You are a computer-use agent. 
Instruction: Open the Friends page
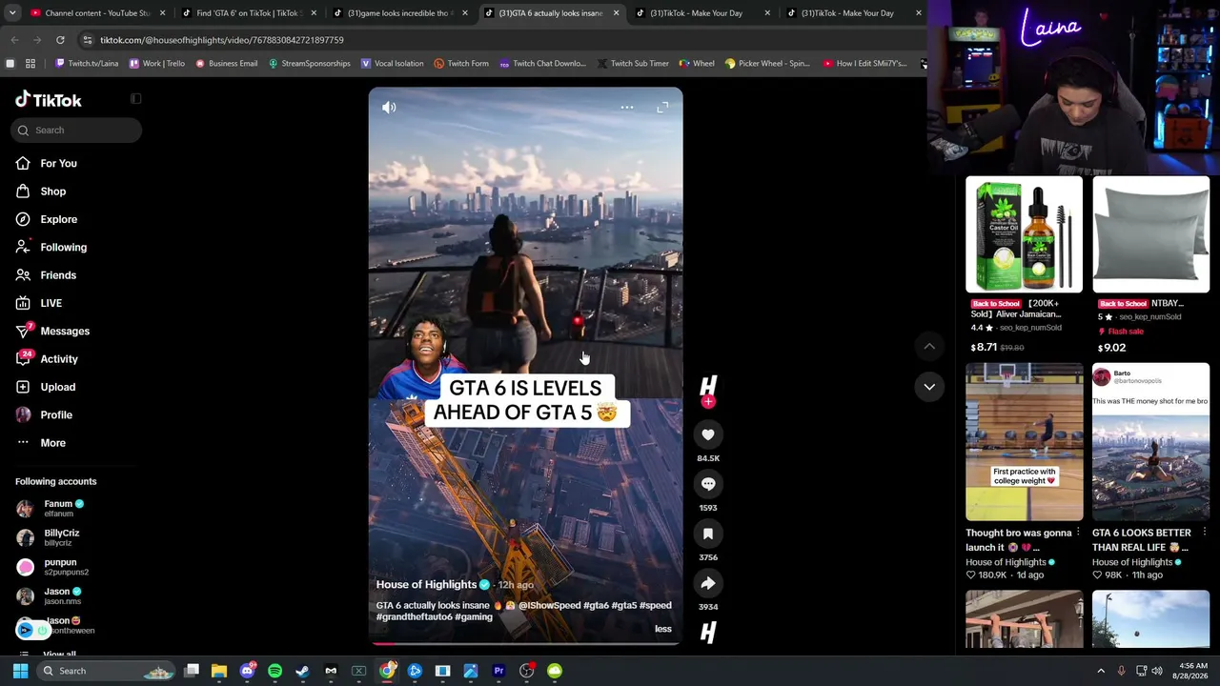pyautogui.click(x=57, y=275)
